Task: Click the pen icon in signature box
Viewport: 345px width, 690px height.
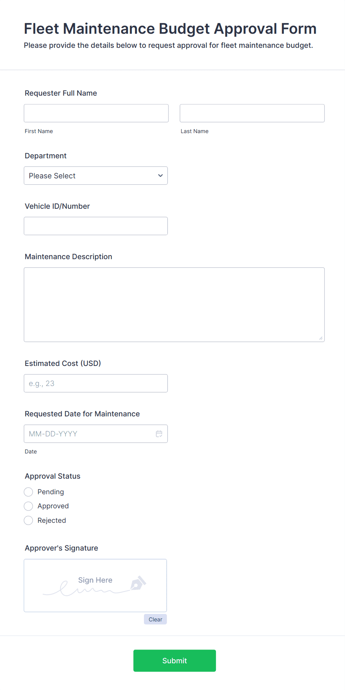Action: pyautogui.click(x=138, y=583)
